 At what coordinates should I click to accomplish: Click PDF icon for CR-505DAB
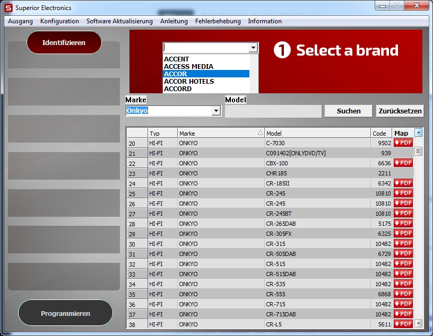pyautogui.click(x=403, y=253)
